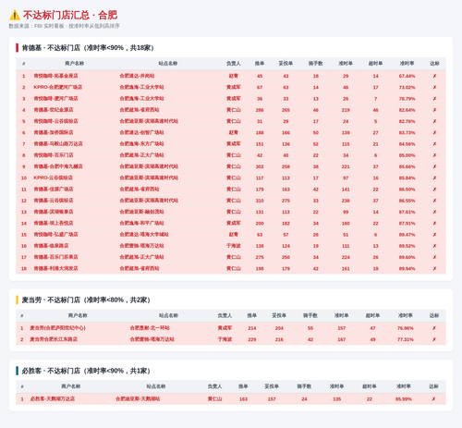Click 妥投单 header in the 必胜客 table
The width and height of the screenshot is (462, 428).
coord(272,386)
